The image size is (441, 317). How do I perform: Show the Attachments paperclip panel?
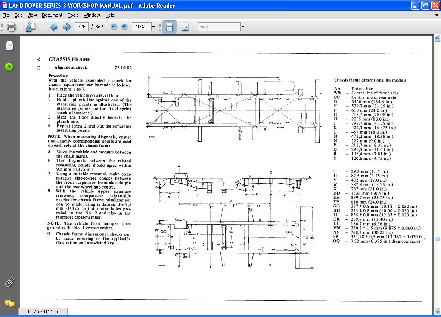pyautogui.click(x=9, y=282)
